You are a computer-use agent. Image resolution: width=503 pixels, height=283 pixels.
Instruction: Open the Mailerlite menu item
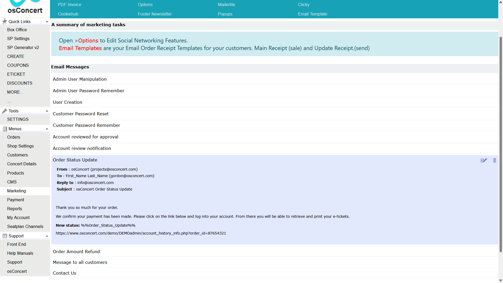click(226, 4)
